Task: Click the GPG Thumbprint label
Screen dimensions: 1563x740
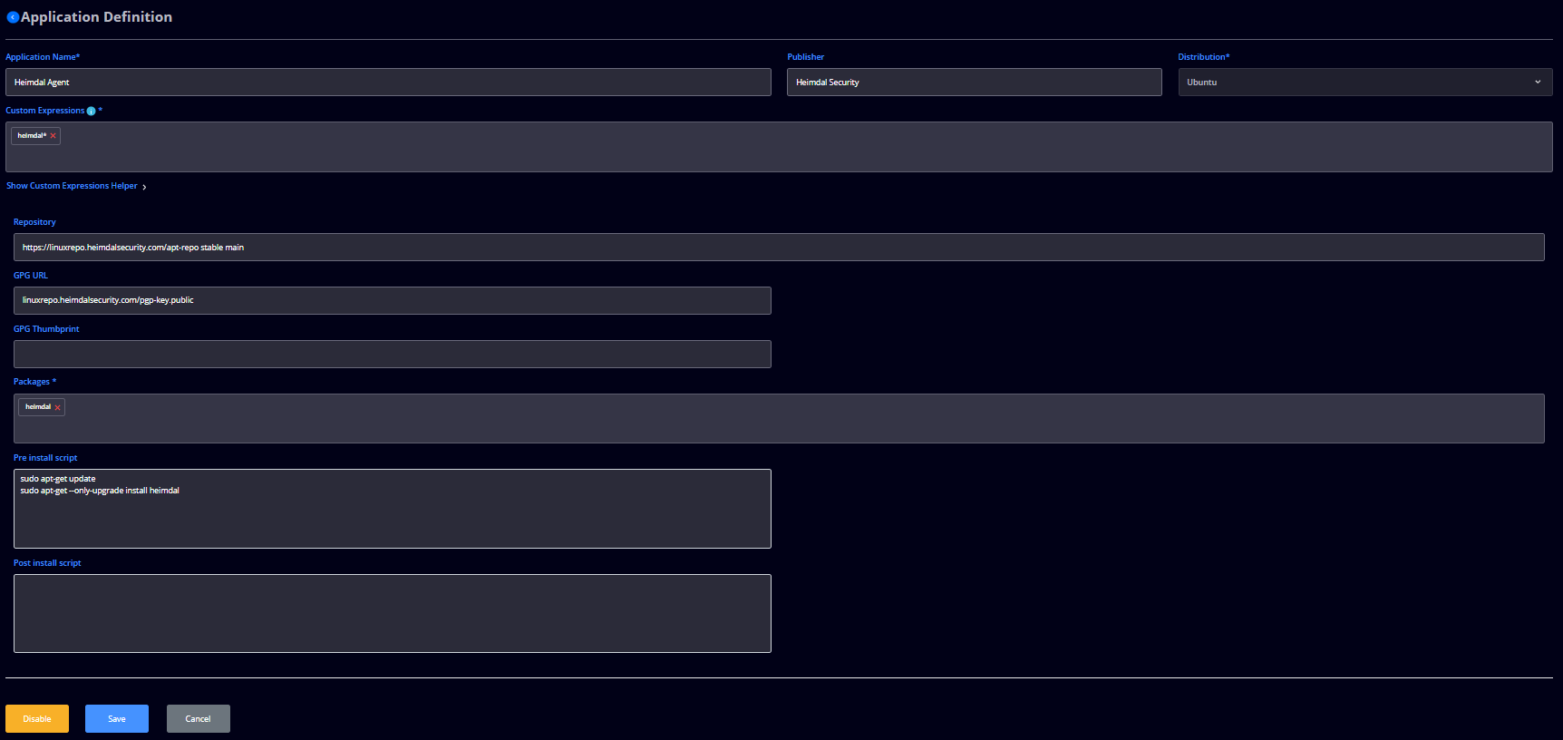Action: 46,329
